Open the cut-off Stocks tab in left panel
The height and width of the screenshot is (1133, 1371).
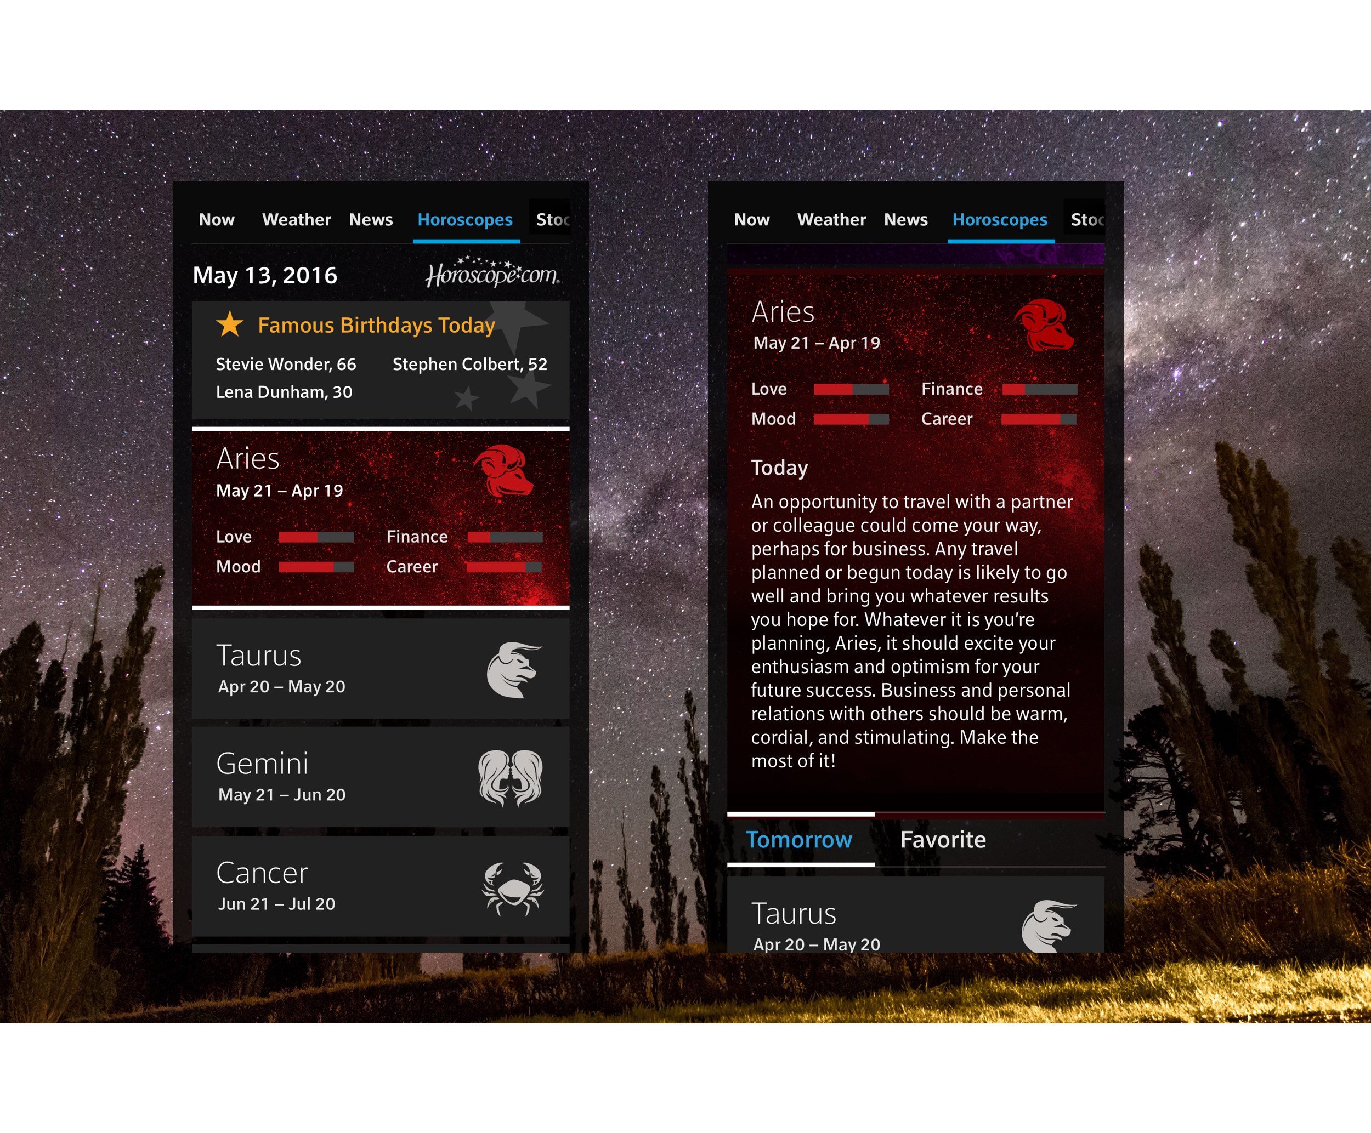click(552, 219)
